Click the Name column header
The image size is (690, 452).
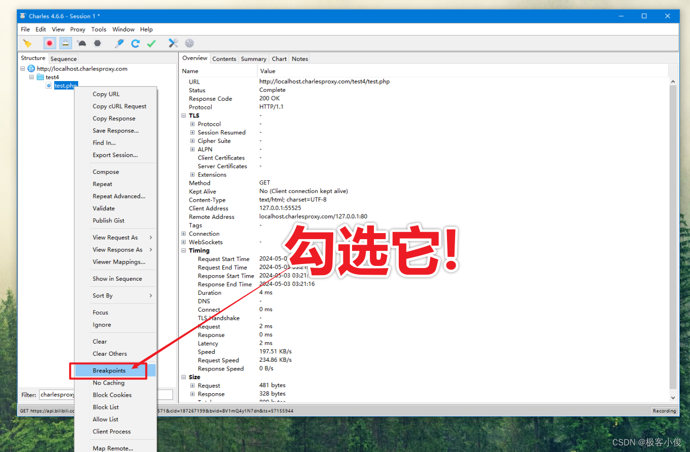click(219, 71)
